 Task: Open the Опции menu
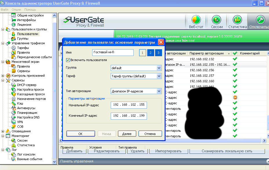point(16,10)
